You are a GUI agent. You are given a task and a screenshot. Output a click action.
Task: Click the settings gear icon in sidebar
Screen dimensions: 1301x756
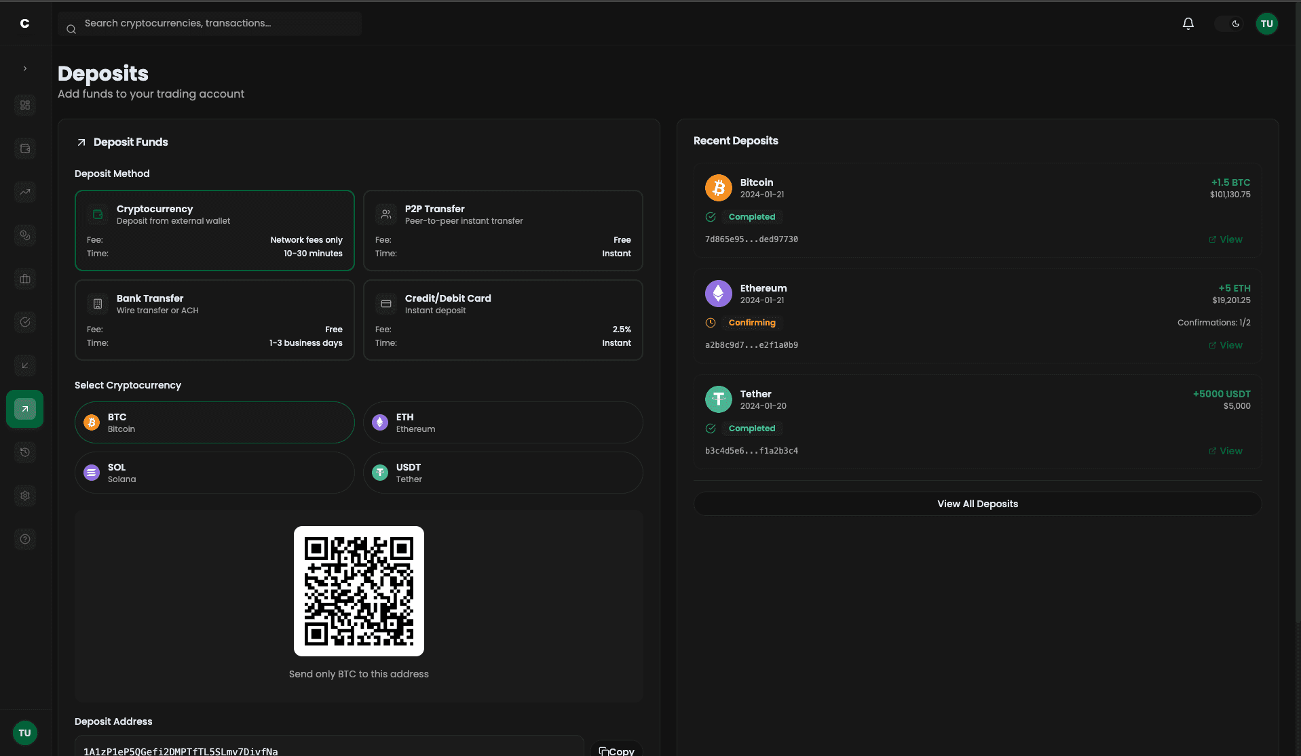(24, 496)
